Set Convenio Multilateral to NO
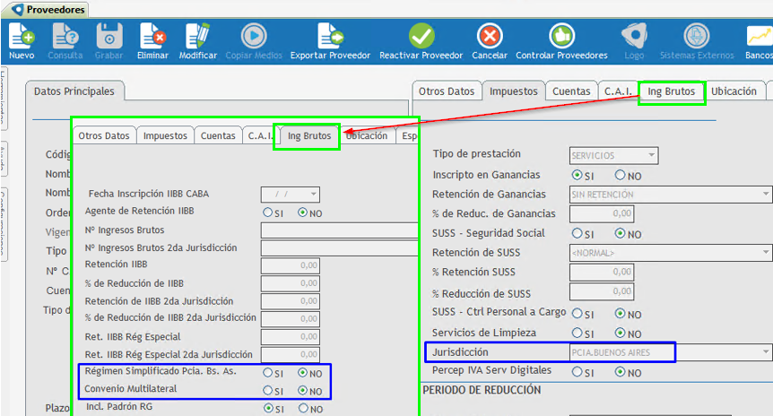The width and height of the screenshot is (773, 416). (x=303, y=390)
